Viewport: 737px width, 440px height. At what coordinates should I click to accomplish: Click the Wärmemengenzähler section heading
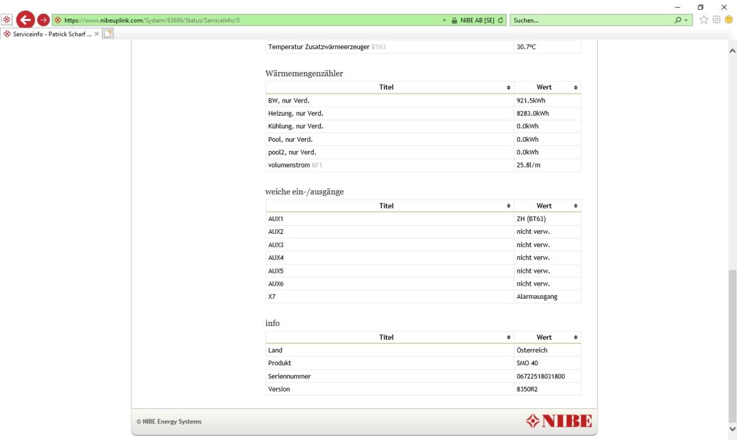(x=304, y=74)
